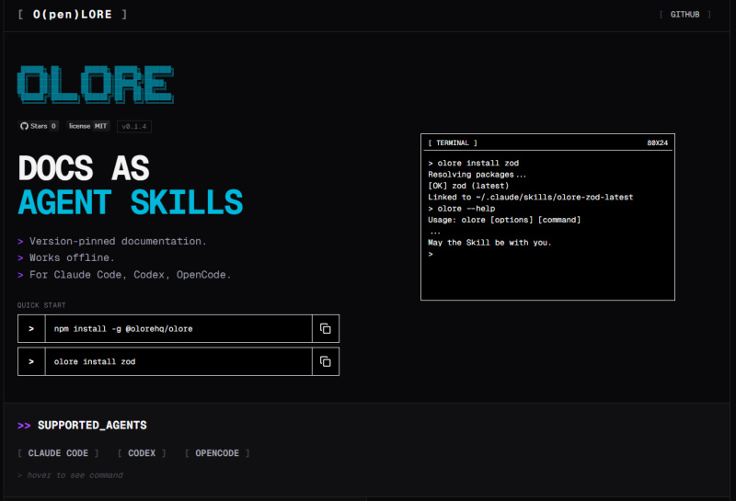Click the license MIT badge
Viewport: 736px width, 501px height.
[88, 126]
